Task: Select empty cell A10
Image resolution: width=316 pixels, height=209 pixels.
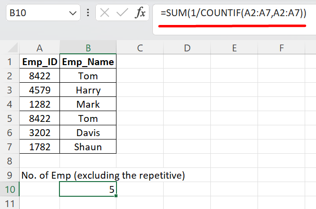Action: tap(40, 189)
